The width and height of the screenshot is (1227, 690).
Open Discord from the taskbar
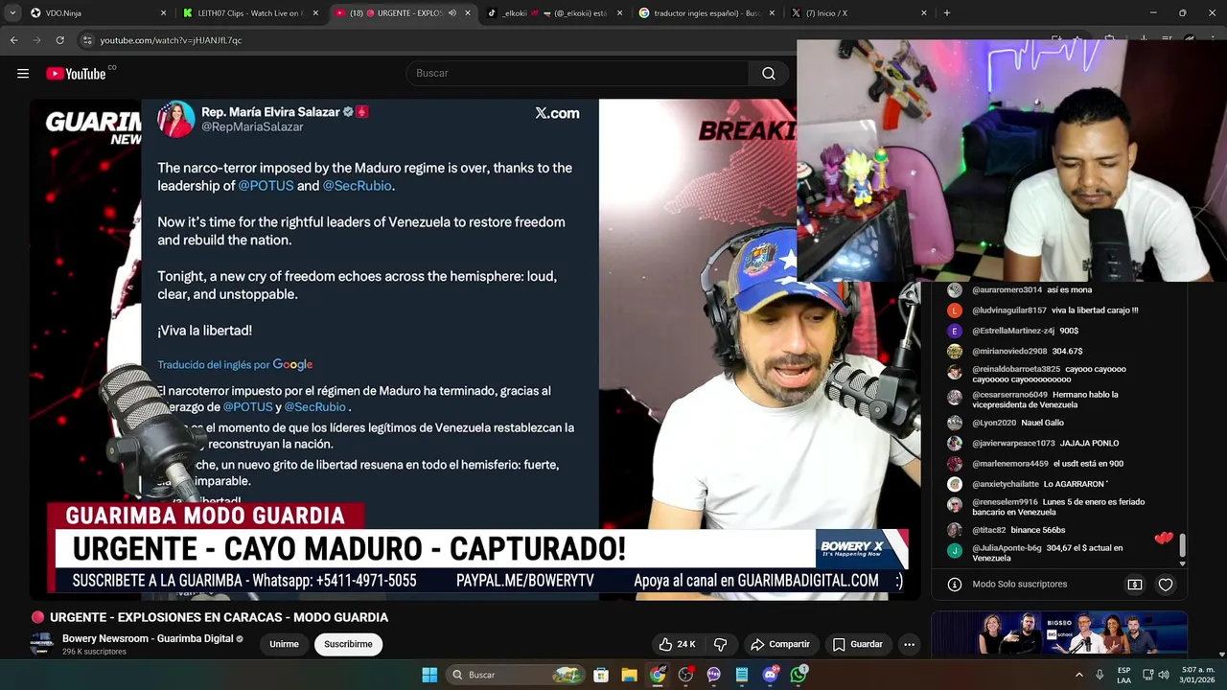click(x=771, y=675)
